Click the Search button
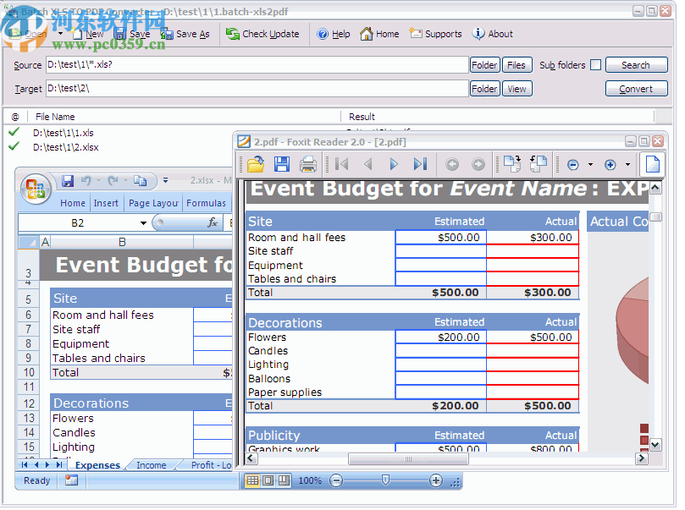 (x=636, y=64)
